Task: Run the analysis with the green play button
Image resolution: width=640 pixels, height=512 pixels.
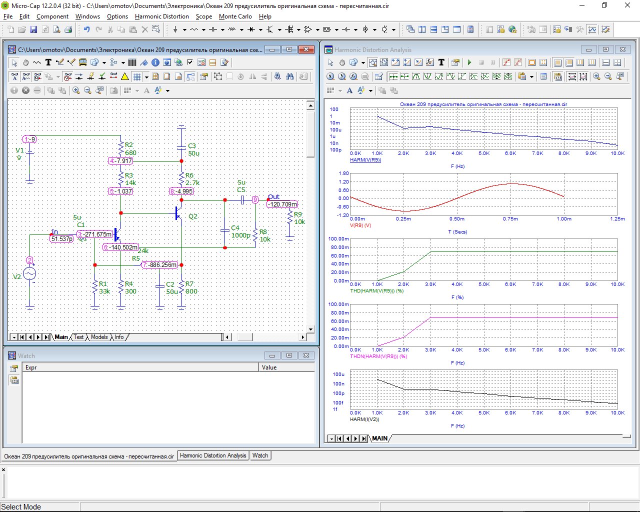Action: click(469, 62)
